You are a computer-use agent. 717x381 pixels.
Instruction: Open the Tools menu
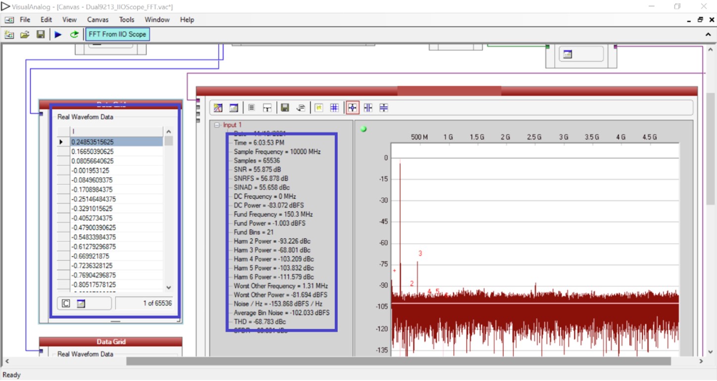coord(126,20)
